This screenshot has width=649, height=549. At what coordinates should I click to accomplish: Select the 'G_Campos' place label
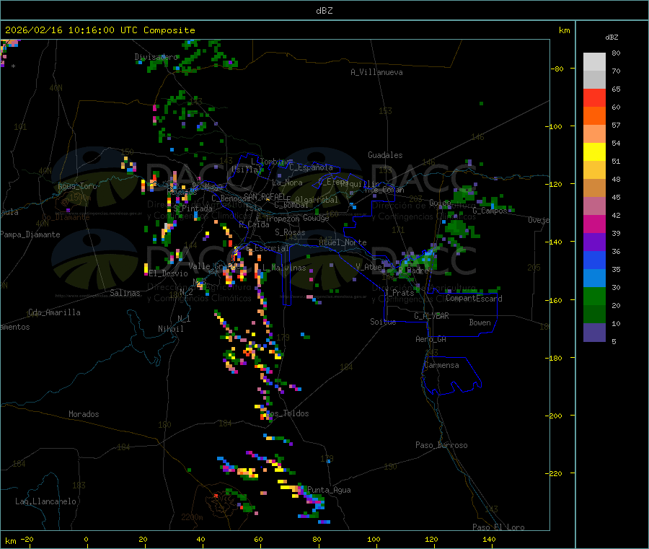tap(490, 211)
